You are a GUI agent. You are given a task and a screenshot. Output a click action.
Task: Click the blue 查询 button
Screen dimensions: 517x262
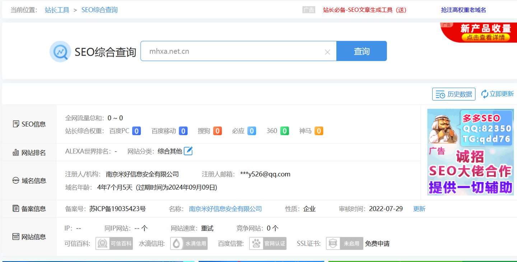click(362, 51)
